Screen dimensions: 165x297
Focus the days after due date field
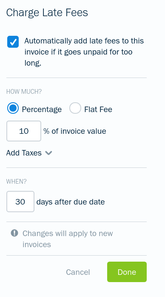click(x=20, y=202)
